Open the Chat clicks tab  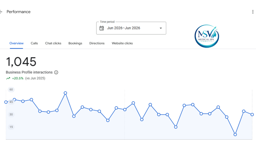[x=53, y=43]
